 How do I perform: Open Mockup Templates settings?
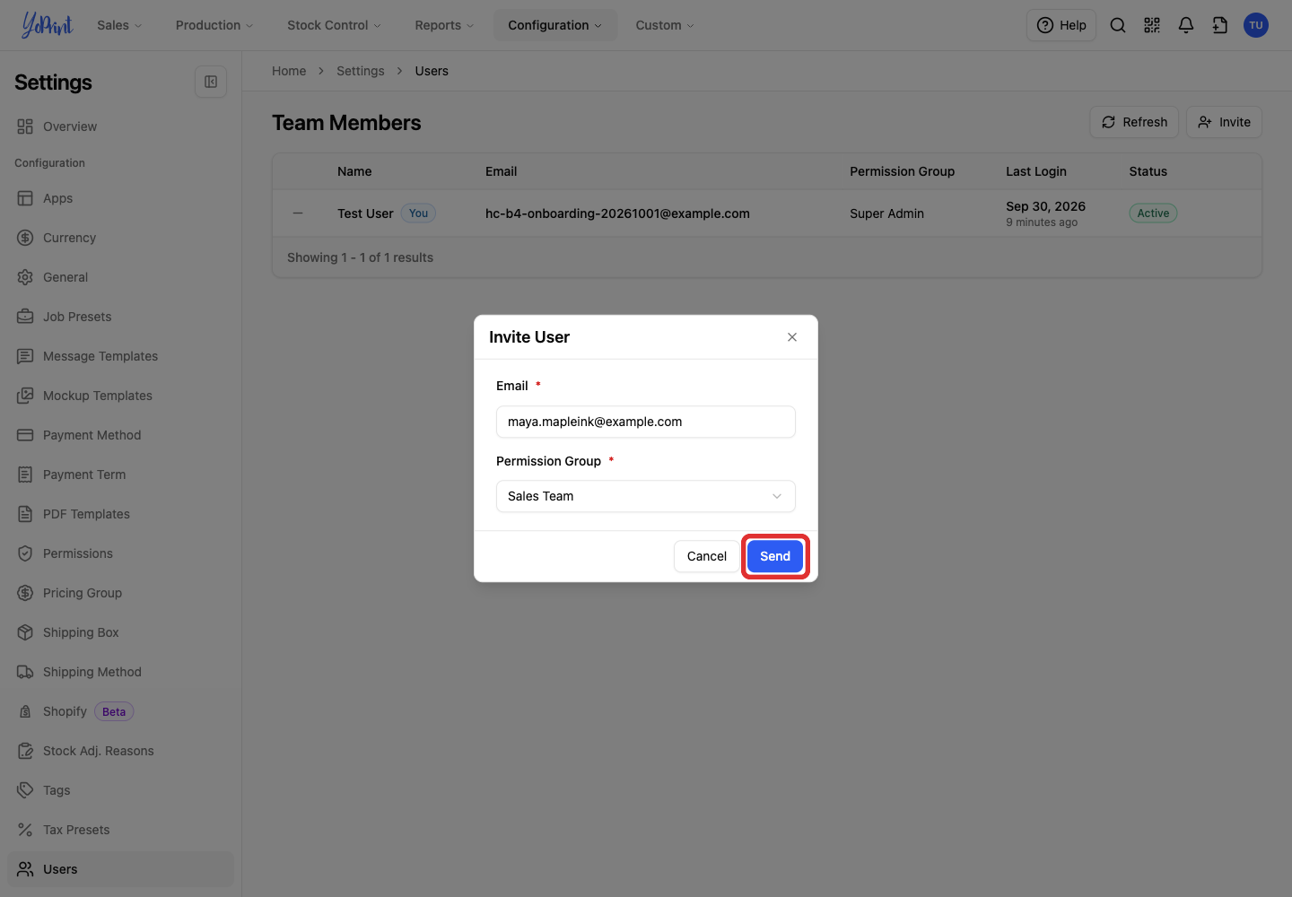pos(120,396)
